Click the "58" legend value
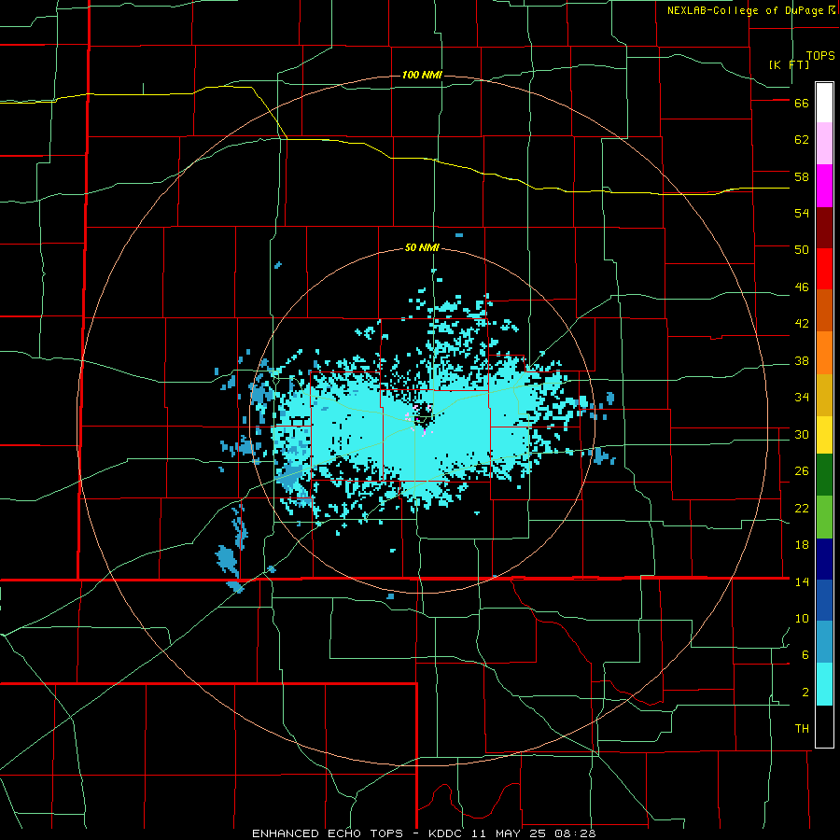 pyautogui.click(x=802, y=176)
